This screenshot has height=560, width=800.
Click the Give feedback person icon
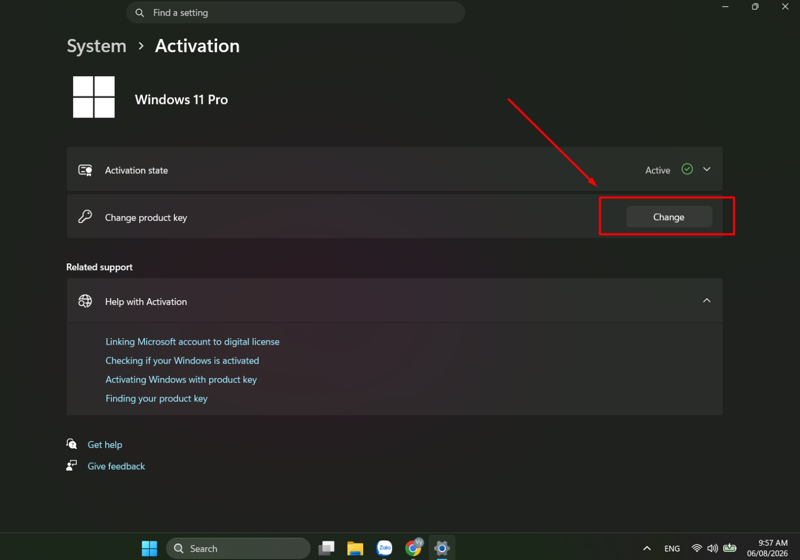[71, 466]
